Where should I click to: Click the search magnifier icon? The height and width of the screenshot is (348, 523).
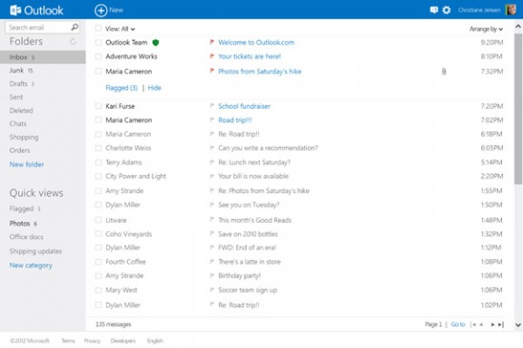tap(74, 27)
